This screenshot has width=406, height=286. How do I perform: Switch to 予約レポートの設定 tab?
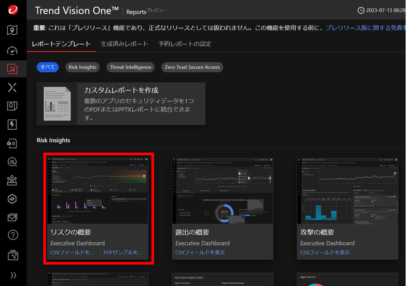[x=185, y=44]
